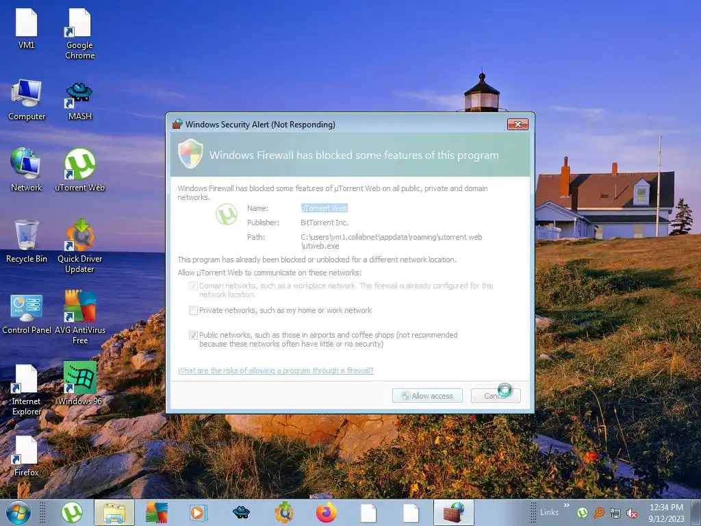Image resolution: width=701 pixels, height=526 pixels.
Task: Click the first blank document taskbar icon
Action: coord(368,512)
